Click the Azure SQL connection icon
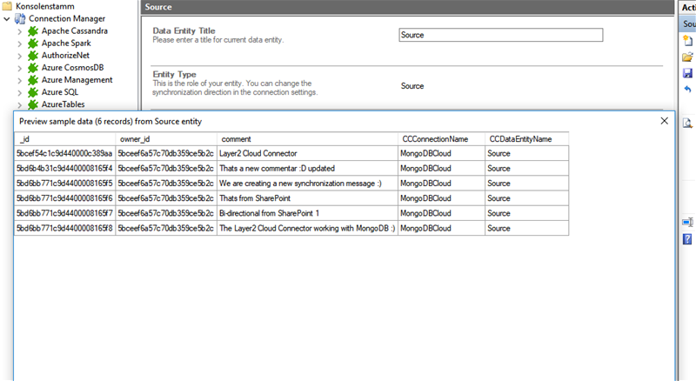Viewport: 696px width, 381px height. [x=34, y=91]
